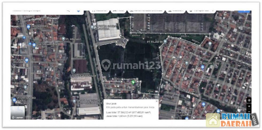Select the Dua Sekawan Ban store pin
This screenshot has width=262, height=130.
34,45
